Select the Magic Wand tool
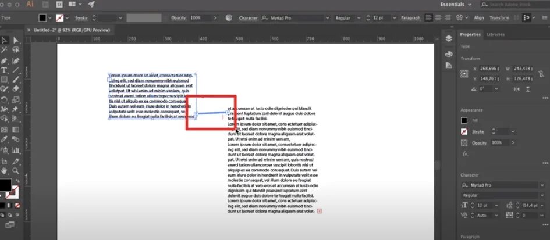The width and height of the screenshot is (550, 240). 4,51
